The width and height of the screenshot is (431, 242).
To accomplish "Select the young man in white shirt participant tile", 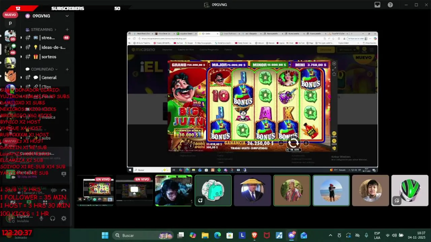I will tap(370, 190).
